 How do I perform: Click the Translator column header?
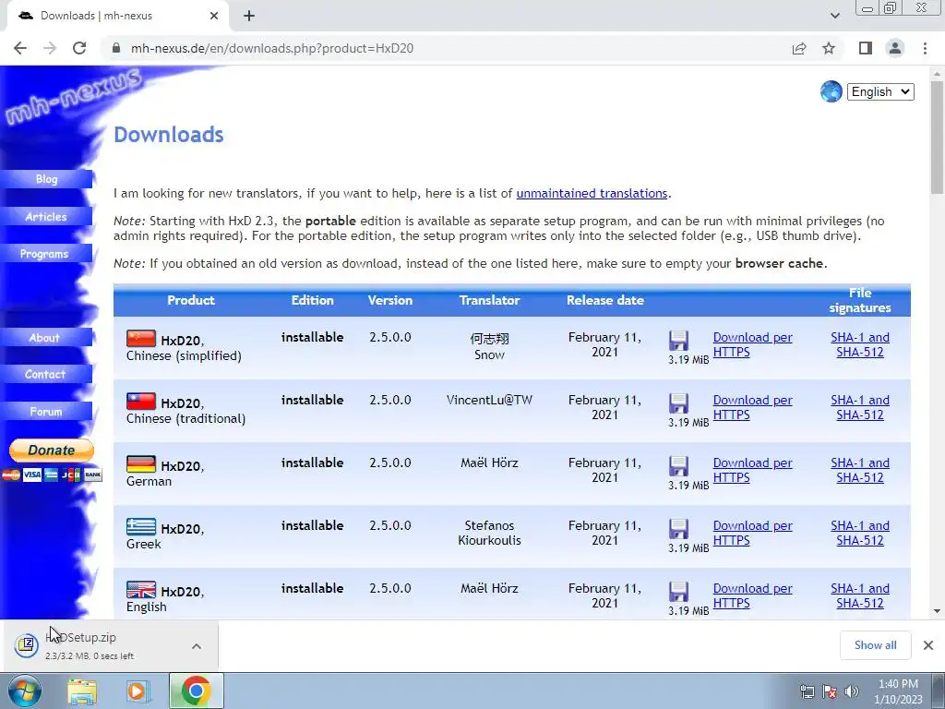(x=489, y=300)
